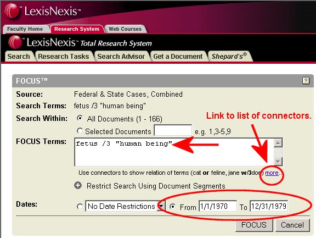Select the From date range radio button
Viewport: 316px width, 238px height.
click(x=172, y=206)
